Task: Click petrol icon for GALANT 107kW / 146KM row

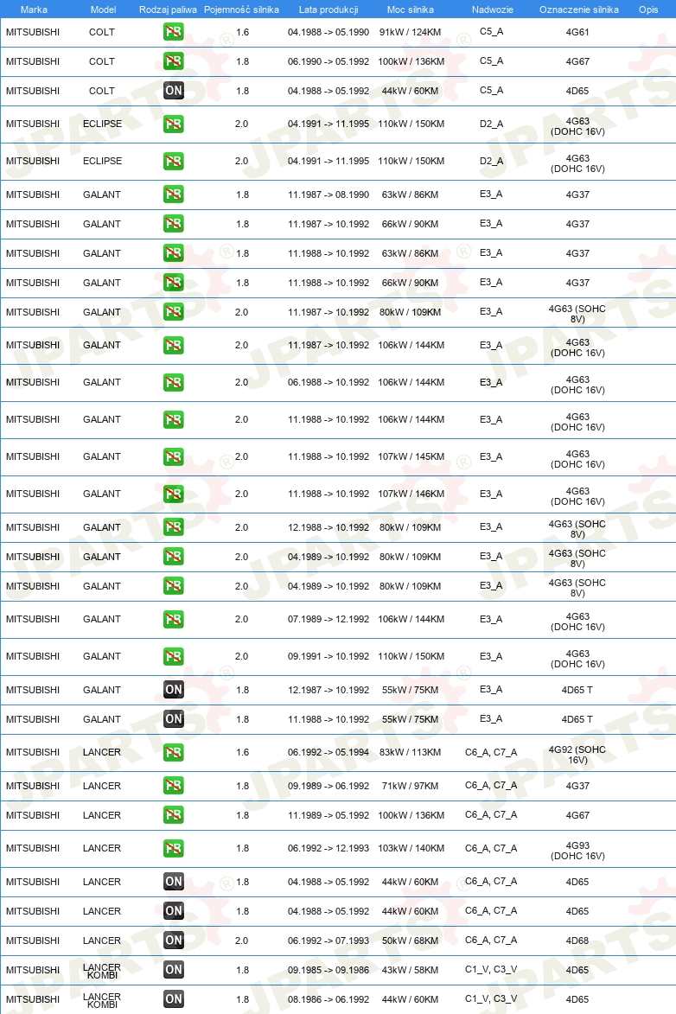Action: point(174,494)
